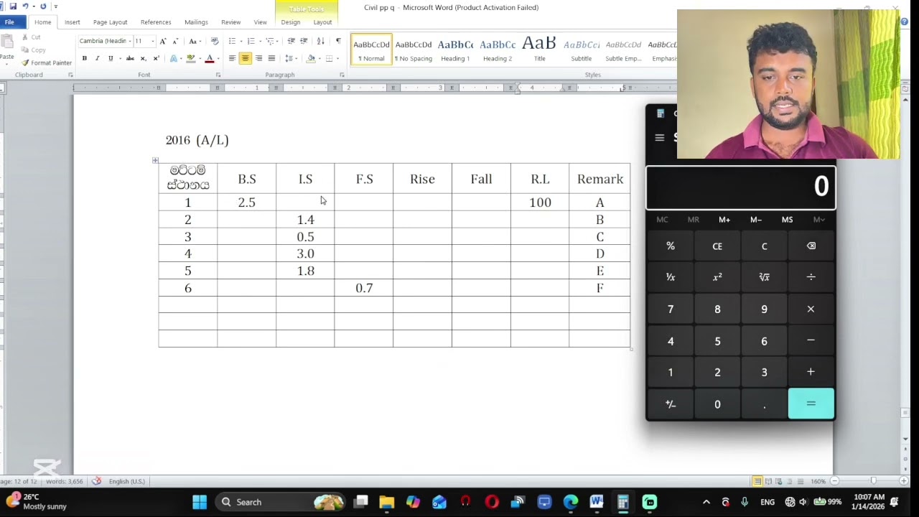Switch to Print Layout view in status bar
The width and height of the screenshot is (919, 517).
click(757, 481)
